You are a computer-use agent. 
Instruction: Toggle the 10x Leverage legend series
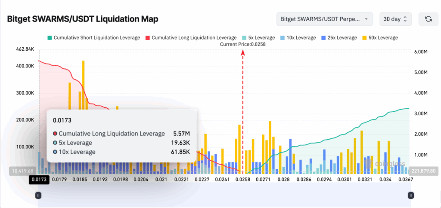click(x=298, y=38)
